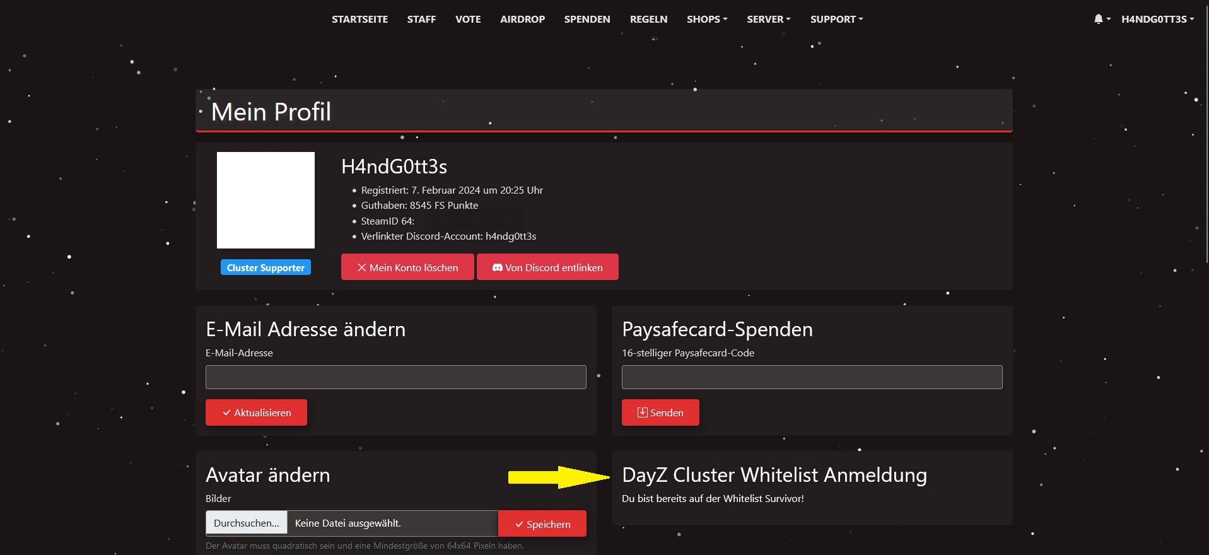Click the Speichern button for the avatar

click(x=542, y=523)
